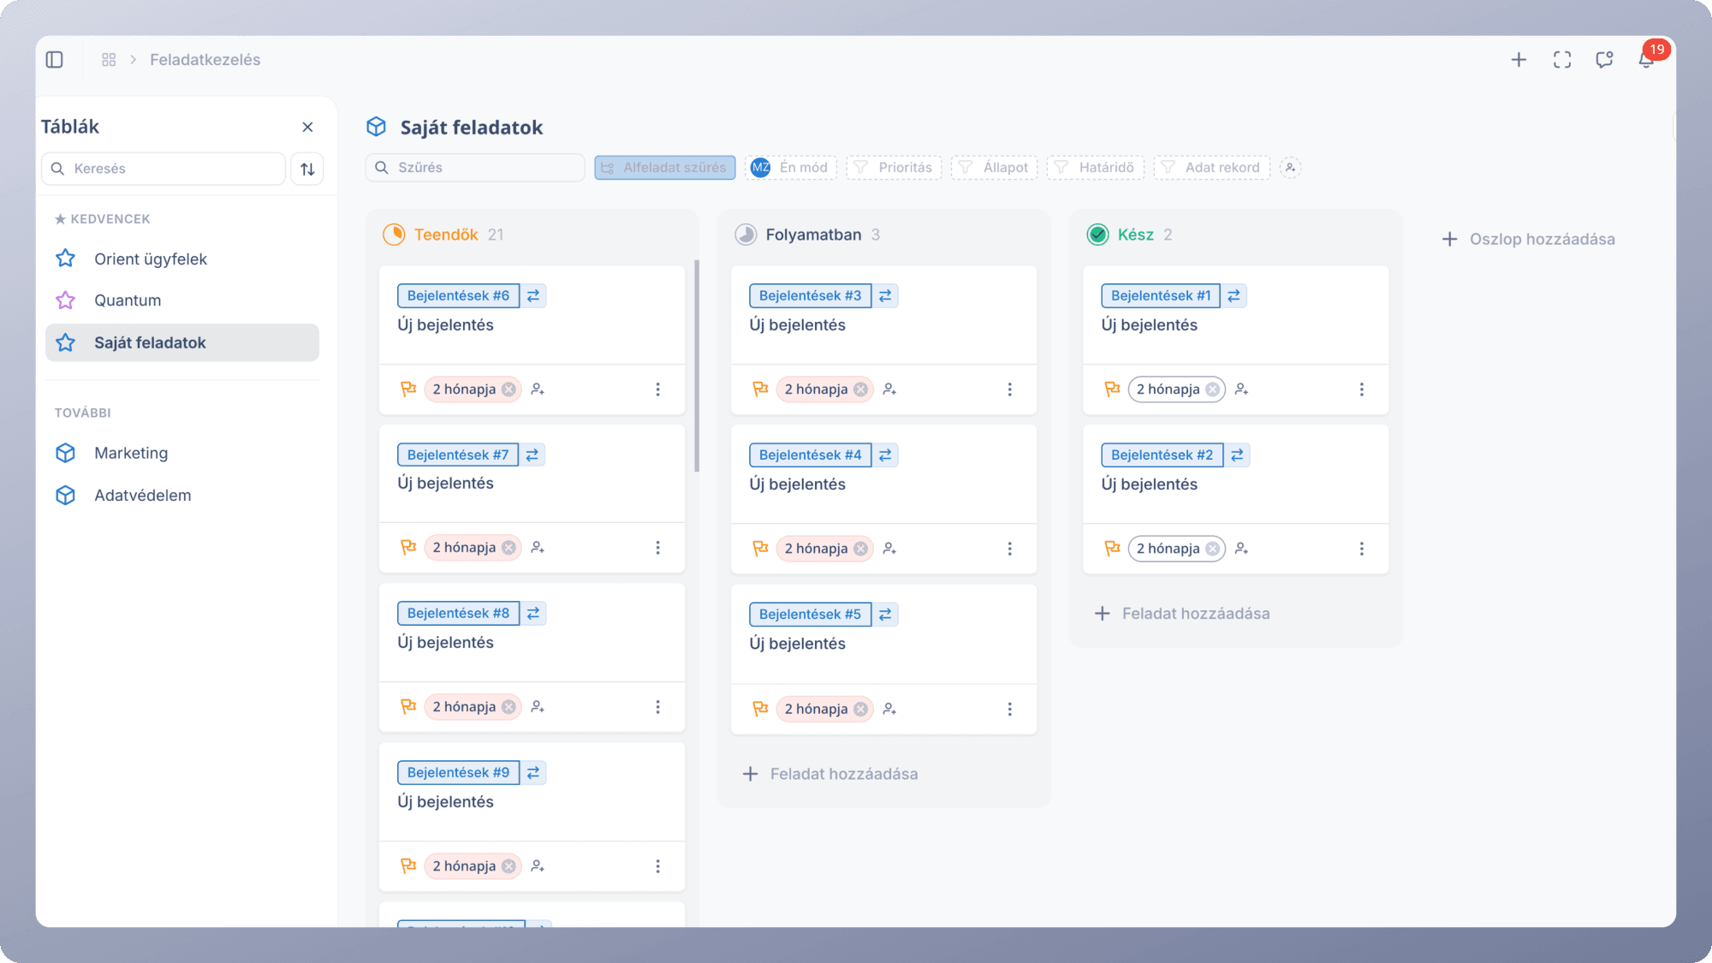Click Kész column checkmark icon
Viewport: 1712px width, 963px height.
pos(1097,235)
